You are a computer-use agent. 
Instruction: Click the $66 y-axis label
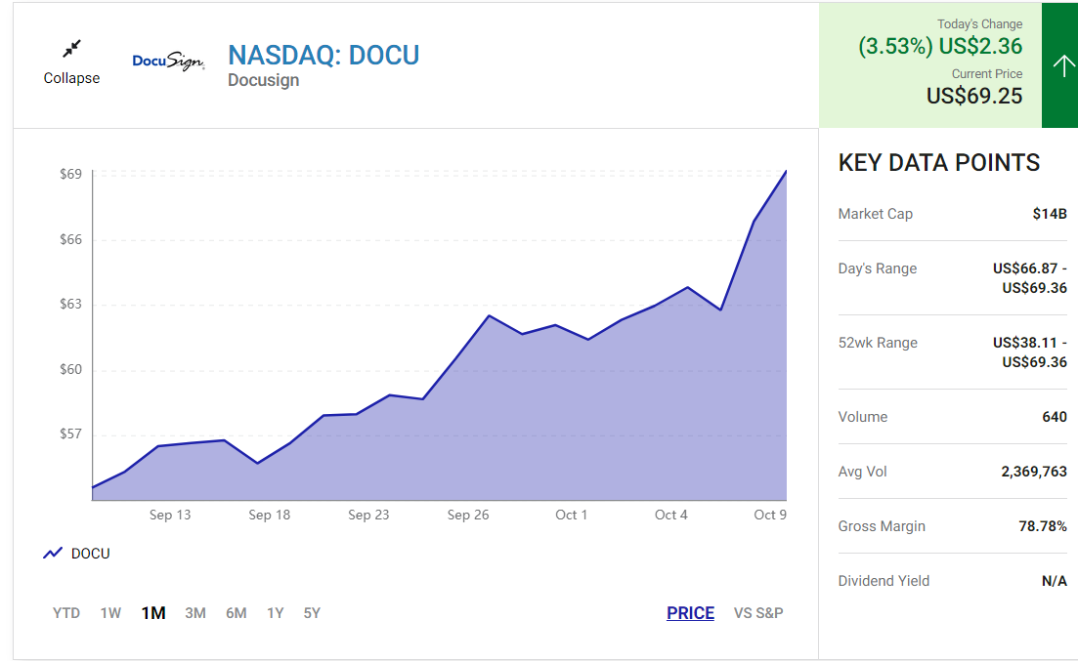[70, 239]
